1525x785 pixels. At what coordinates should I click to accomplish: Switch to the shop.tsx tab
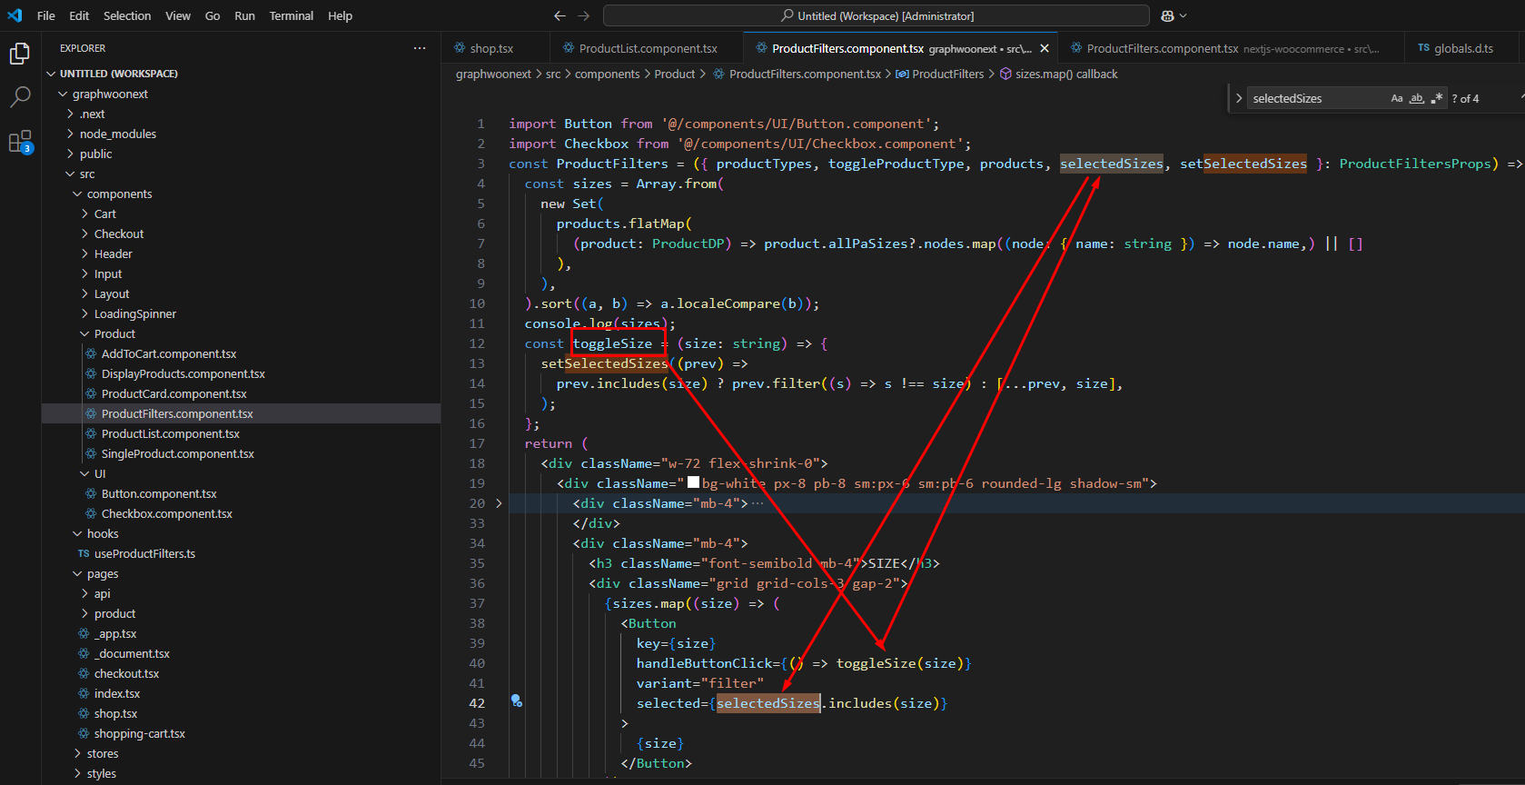491,48
